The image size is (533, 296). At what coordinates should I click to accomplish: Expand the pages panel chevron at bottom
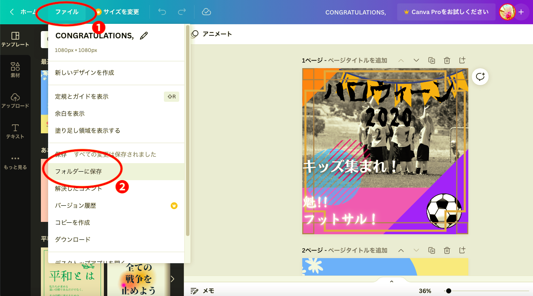coord(392,282)
